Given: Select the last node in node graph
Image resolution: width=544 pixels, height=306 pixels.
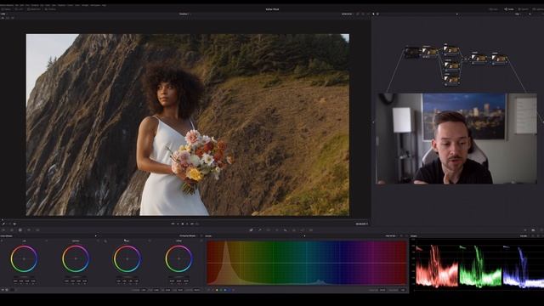Looking at the screenshot, I should tap(499, 59).
